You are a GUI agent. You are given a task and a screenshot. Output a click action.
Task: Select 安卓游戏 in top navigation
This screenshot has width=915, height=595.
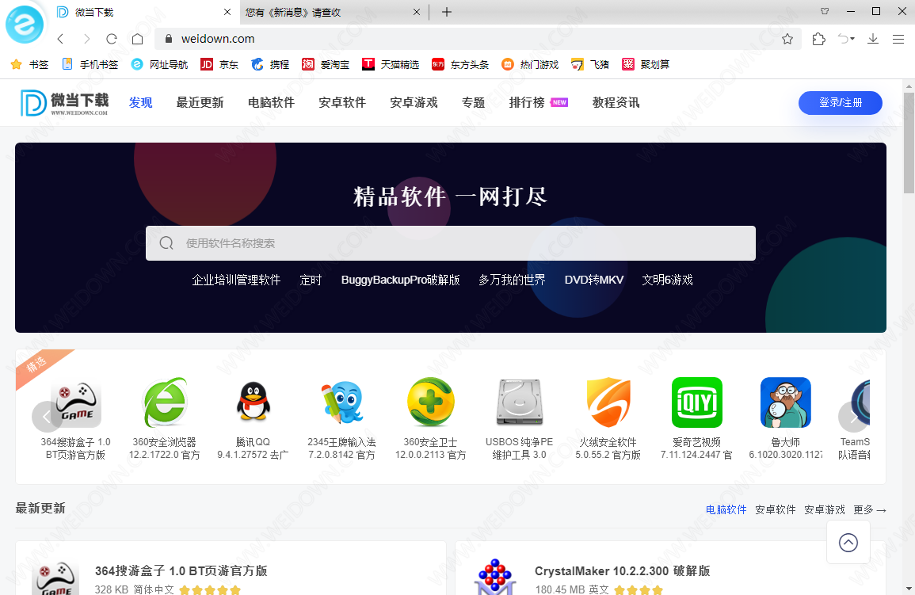pos(414,103)
